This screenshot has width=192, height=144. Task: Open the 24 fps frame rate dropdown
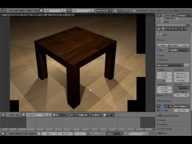[181, 88]
